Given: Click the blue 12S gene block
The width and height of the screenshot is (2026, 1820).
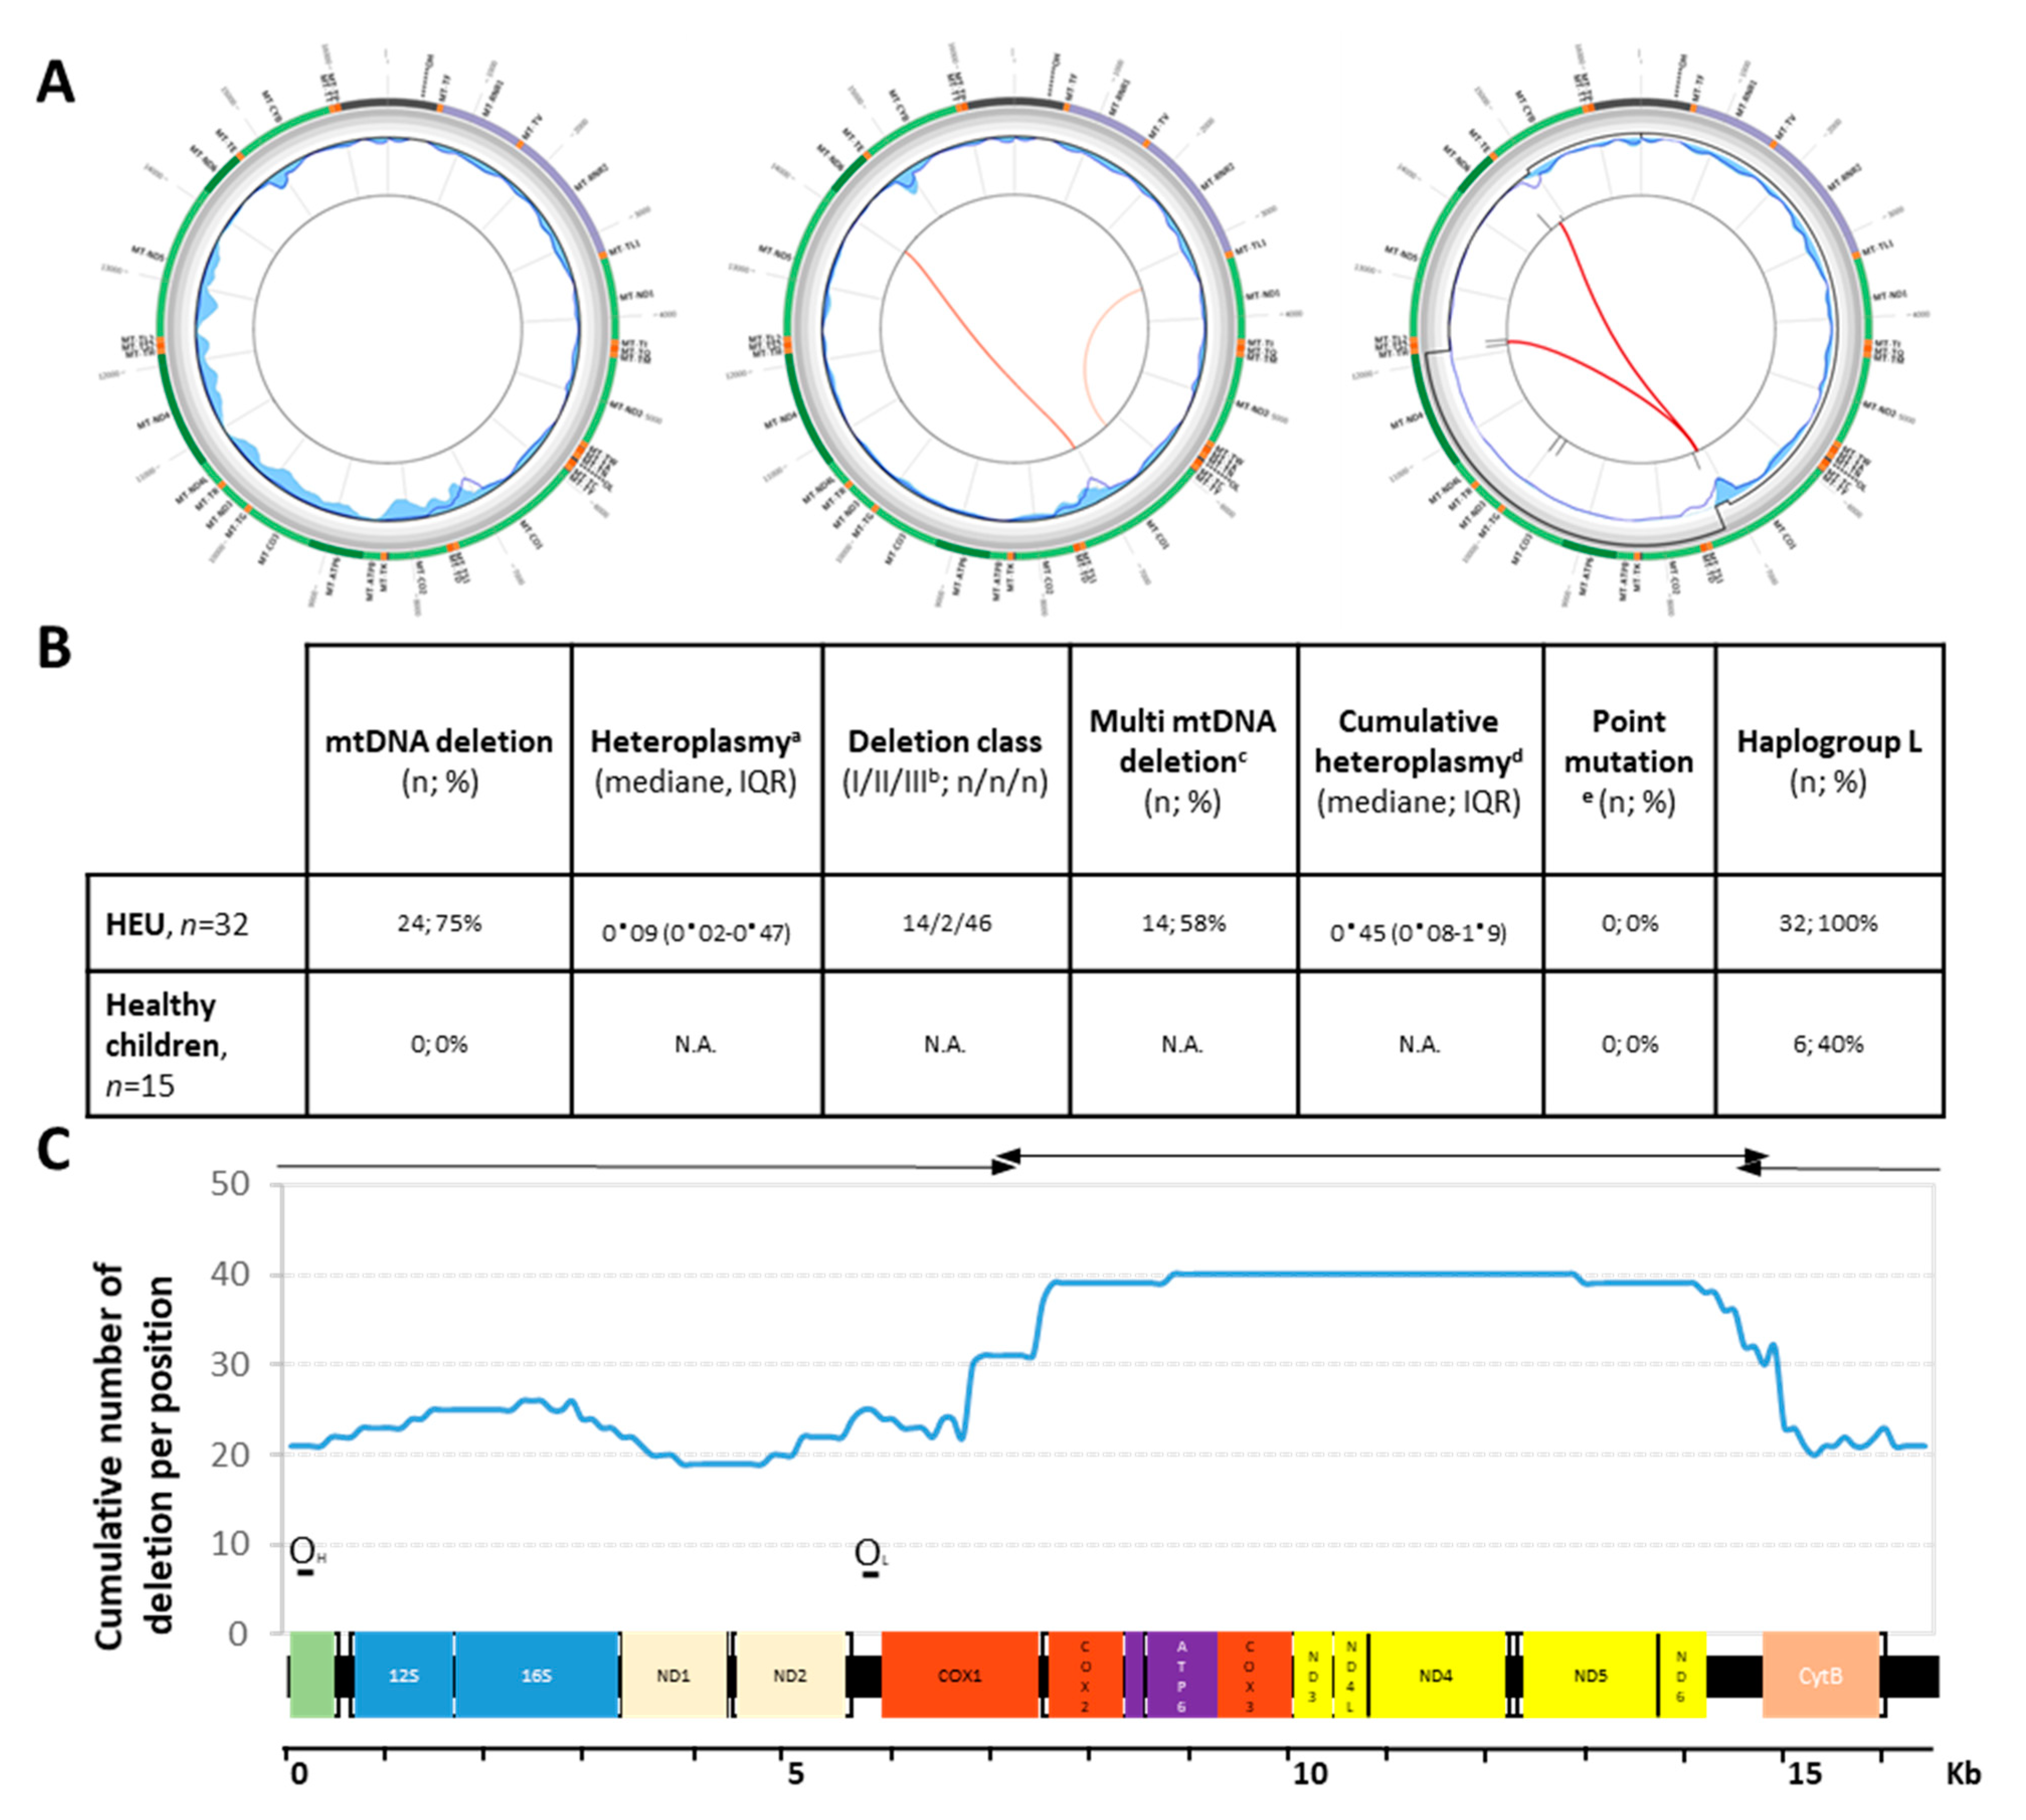Looking at the screenshot, I should 403,1675.
